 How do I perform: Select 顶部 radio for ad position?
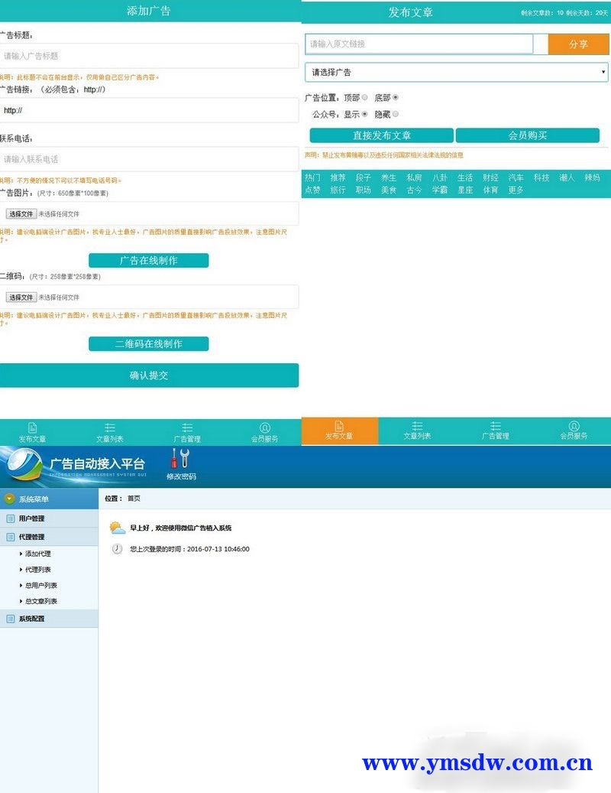pos(364,98)
